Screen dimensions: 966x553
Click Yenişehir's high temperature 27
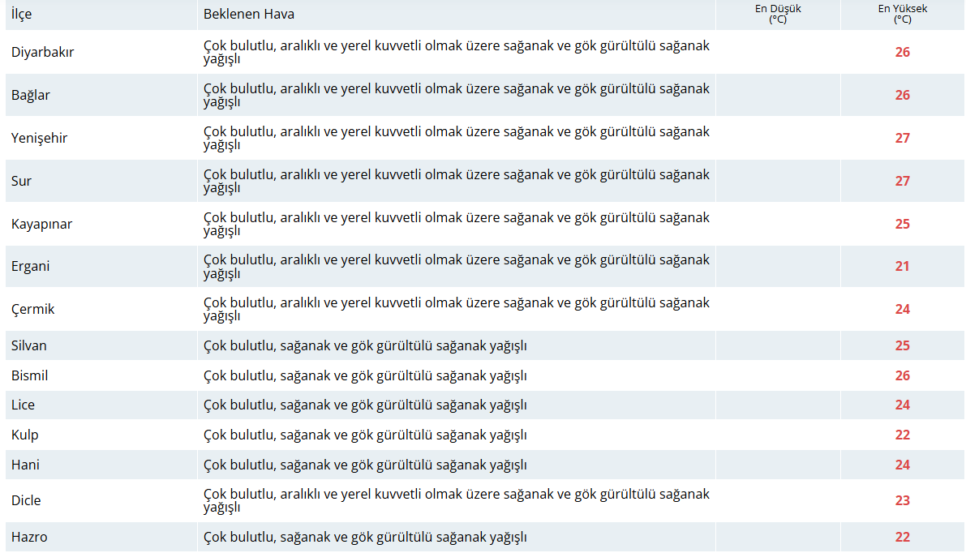[x=903, y=138]
